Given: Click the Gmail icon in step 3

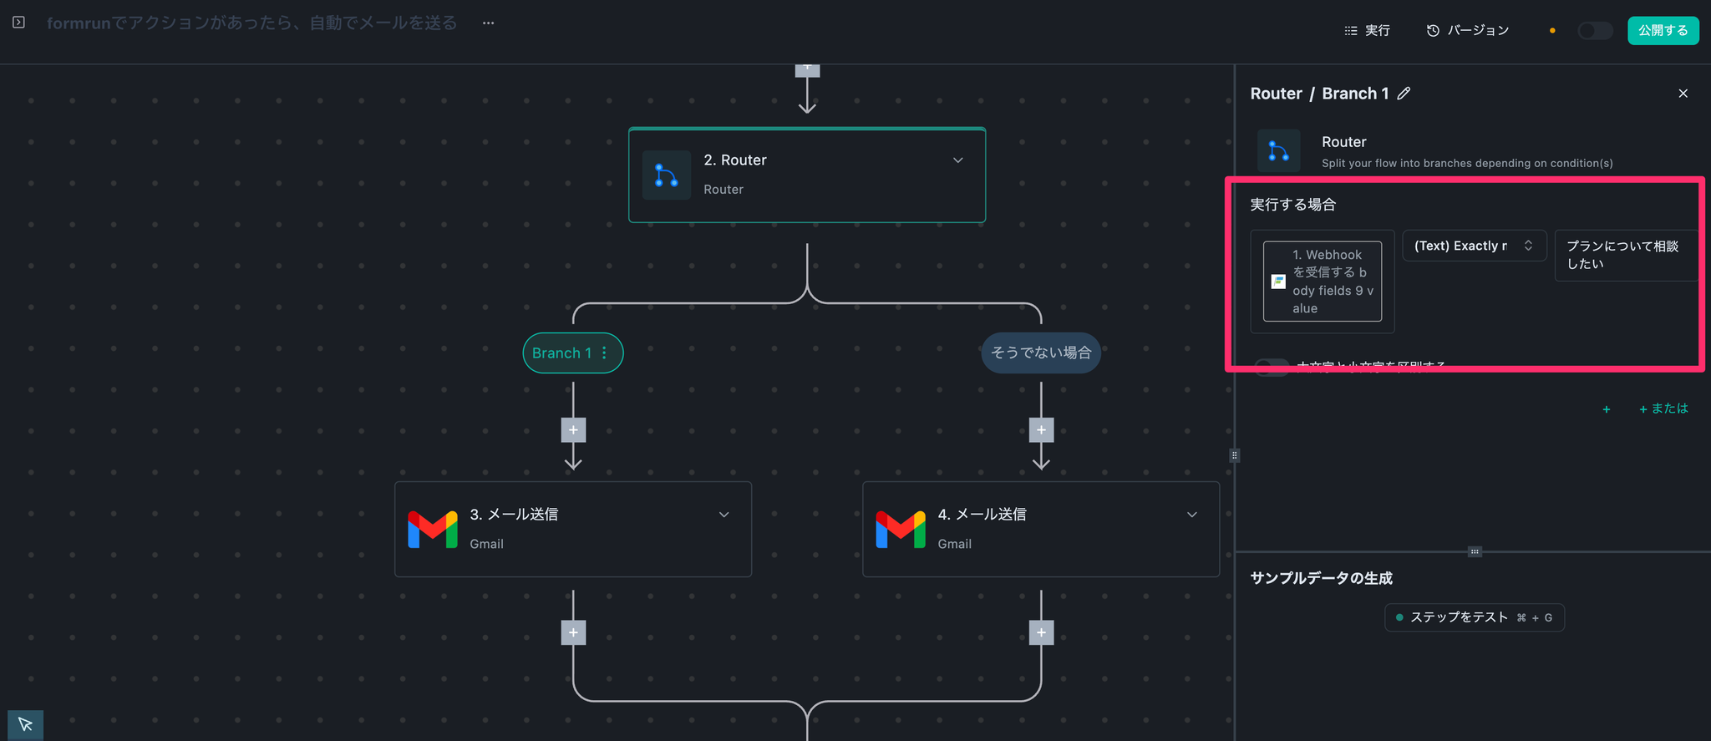Looking at the screenshot, I should click(x=433, y=529).
